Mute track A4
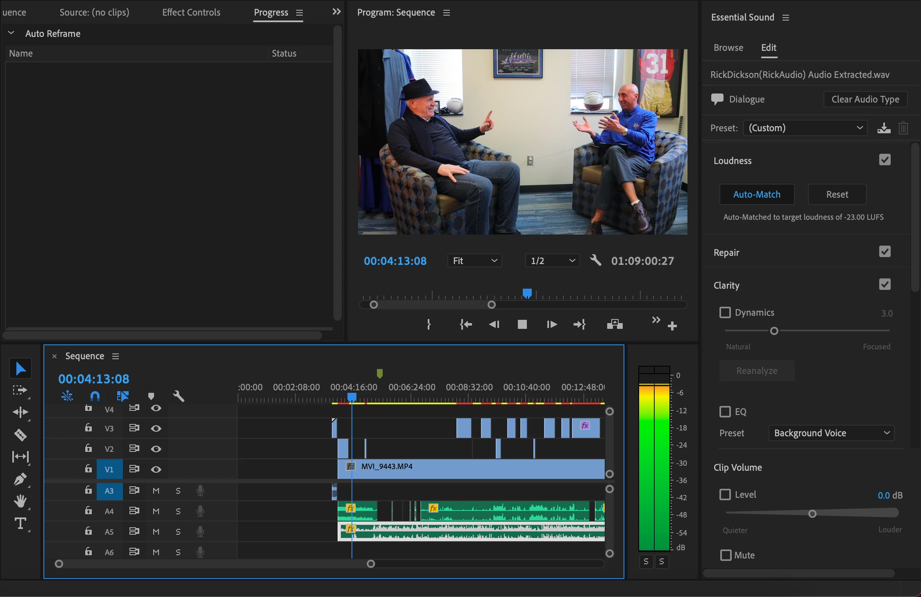Screen dimensions: 921x597 (x=156, y=511)
